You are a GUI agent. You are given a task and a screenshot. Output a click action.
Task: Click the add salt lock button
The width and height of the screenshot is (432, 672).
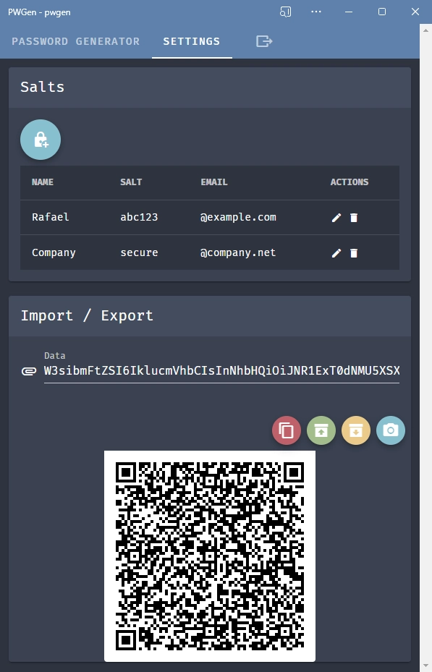41,140
